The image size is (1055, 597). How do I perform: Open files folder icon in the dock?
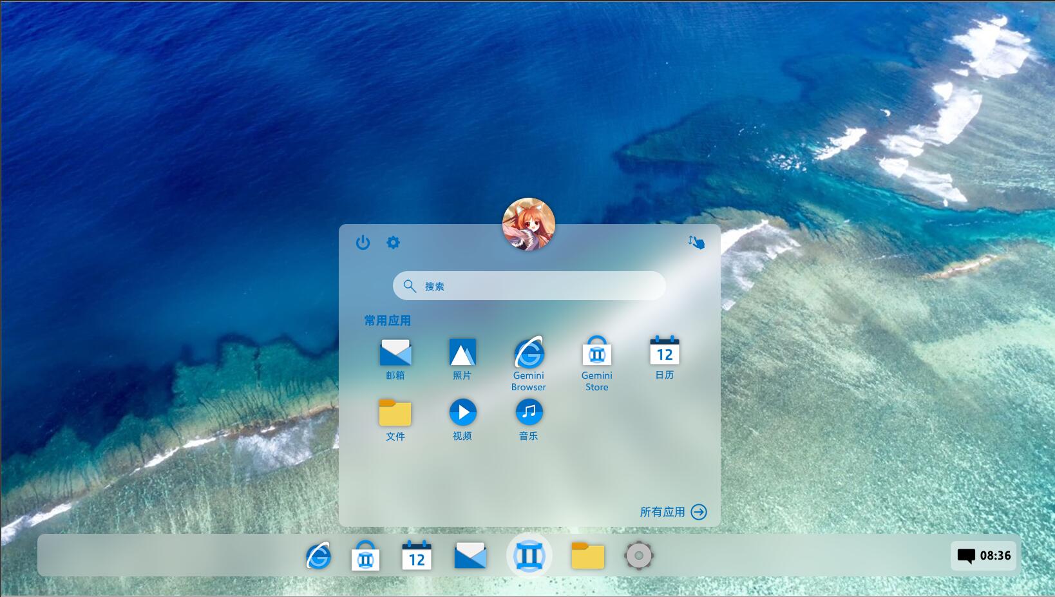tap(588, 555)
